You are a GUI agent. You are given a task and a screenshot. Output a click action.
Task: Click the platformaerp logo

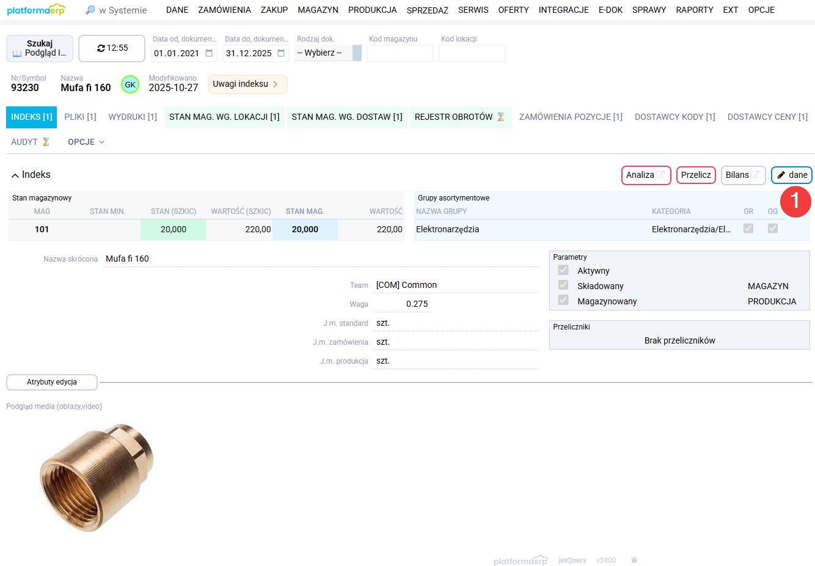click(x=35, y=10)
